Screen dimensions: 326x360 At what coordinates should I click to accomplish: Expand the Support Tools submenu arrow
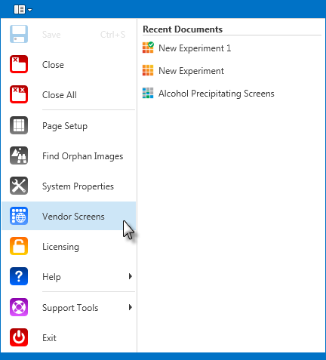pyautogui.click(x=130, y=307)
